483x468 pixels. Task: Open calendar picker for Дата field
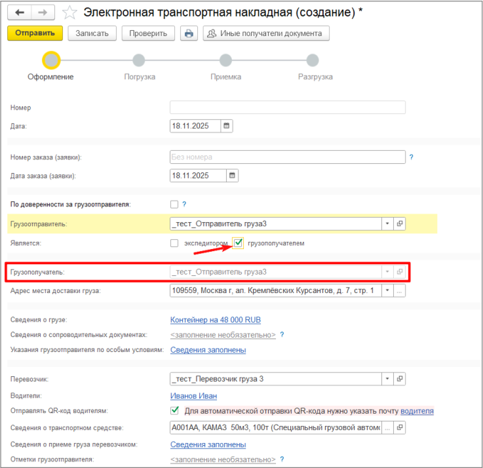(227, 126)
